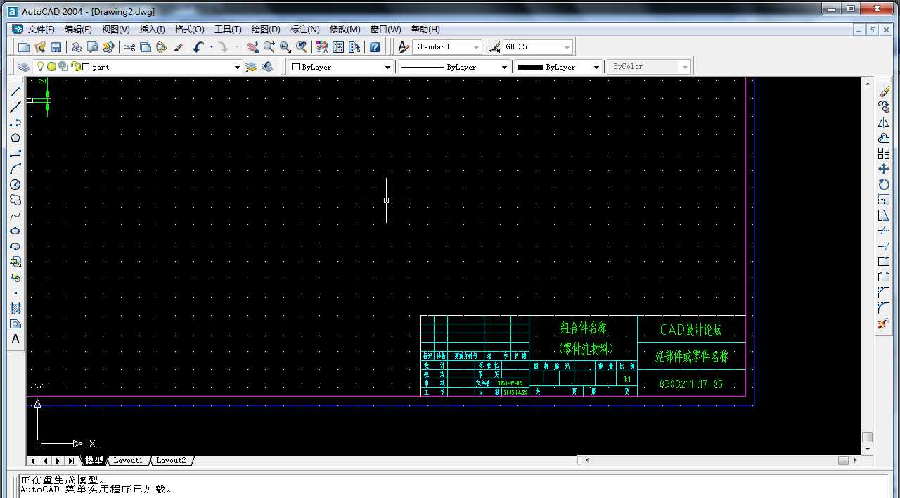Viewport: 900px width, 498px height.
Task: Switch to the Layout1 tab
Action: pyautogui.click(x=128, y=461)
